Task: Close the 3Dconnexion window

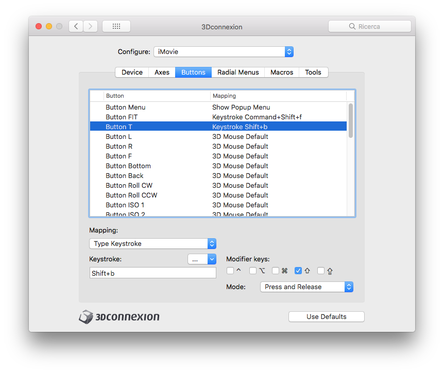Action: click(39, 26)
